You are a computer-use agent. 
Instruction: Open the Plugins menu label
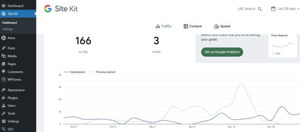13,98
